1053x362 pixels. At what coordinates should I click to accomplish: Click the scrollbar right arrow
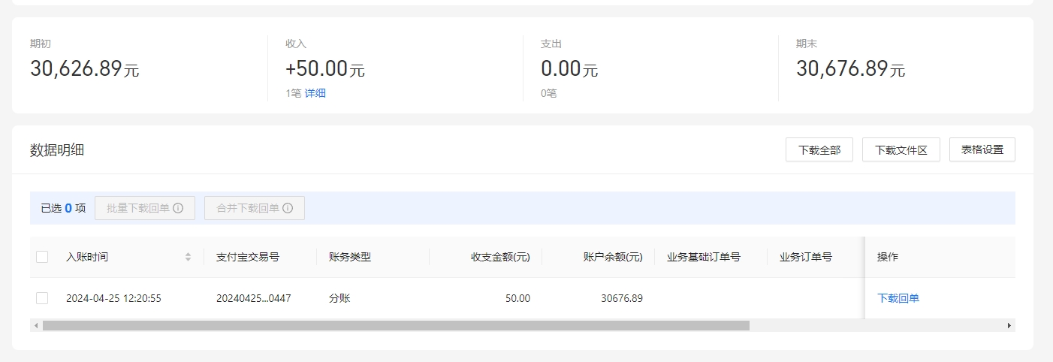click(x=1009, y=325)
